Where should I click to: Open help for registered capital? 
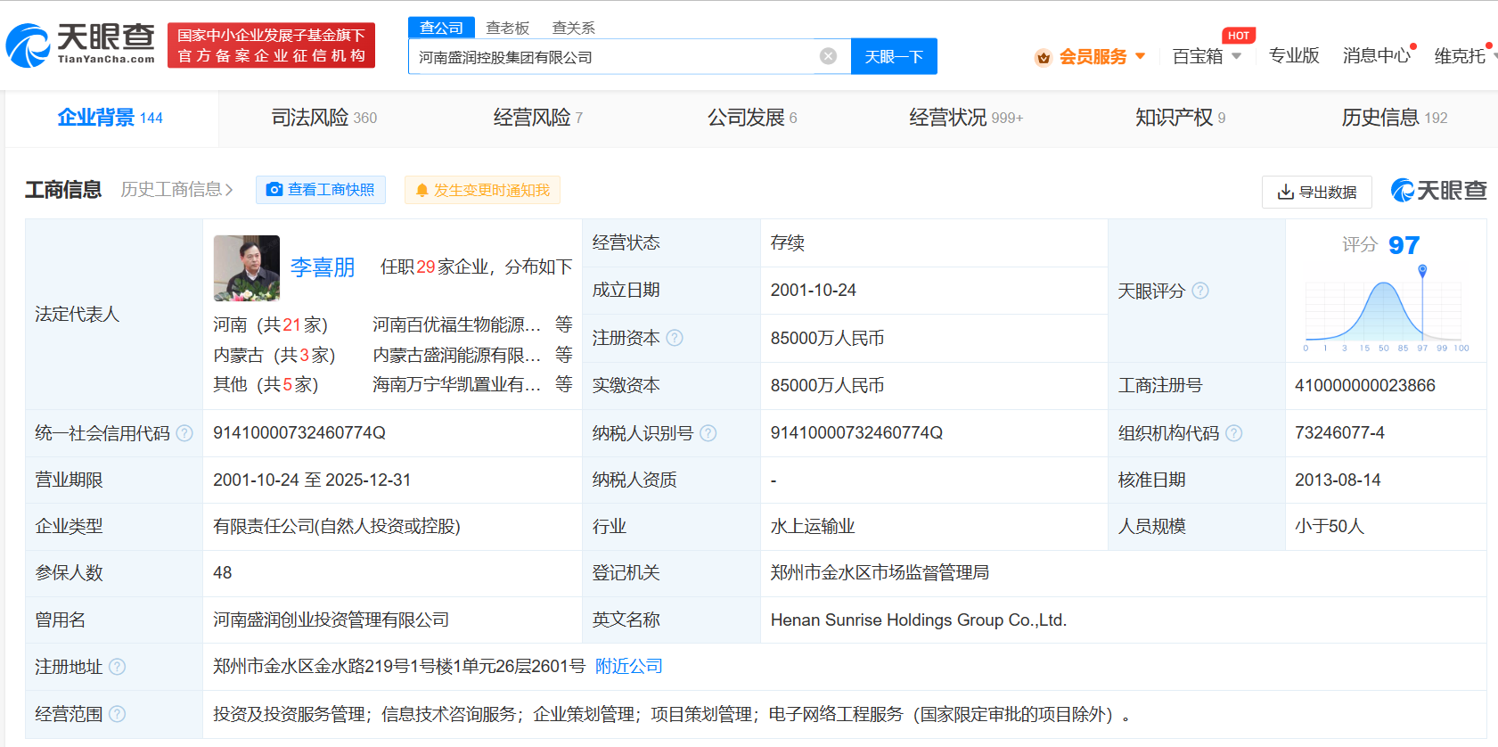pyautogui.click(x=675, y=338)
